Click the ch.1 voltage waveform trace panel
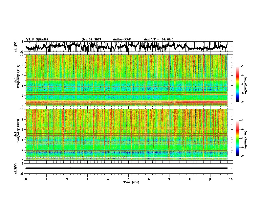Image resolution: width=260 pixels, height=201 pixels. [x=129, y=47]
